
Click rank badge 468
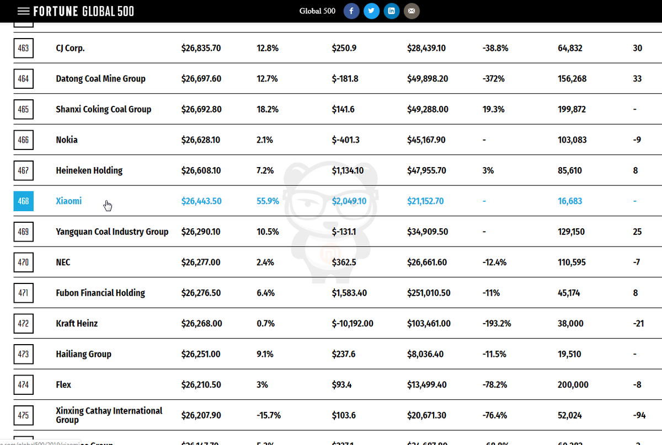pos(23,201)
